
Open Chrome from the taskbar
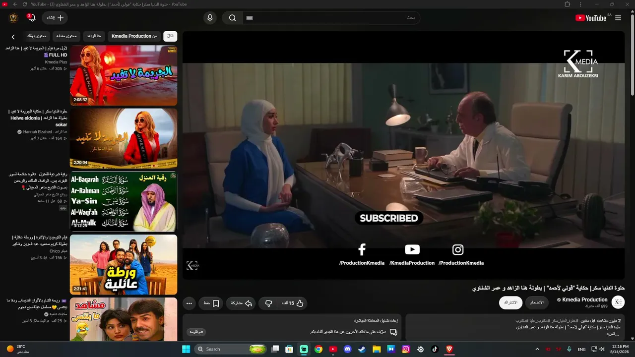click(318, 349)
